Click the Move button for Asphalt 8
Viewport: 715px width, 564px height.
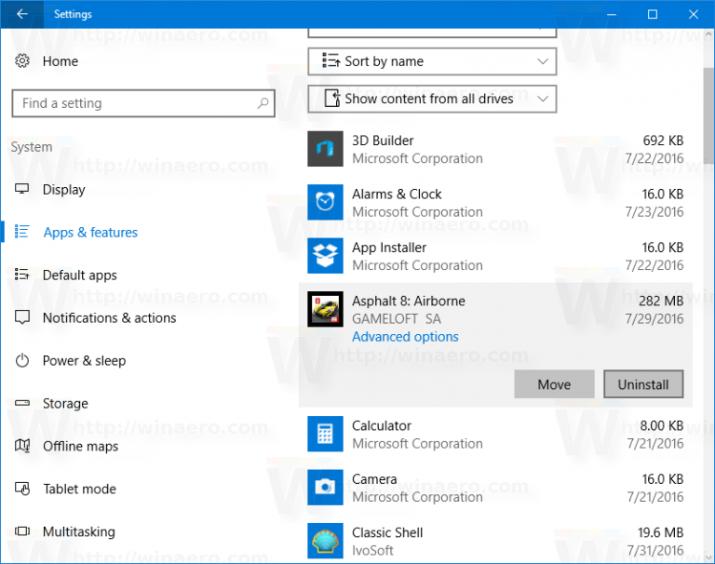coord(554,383)
